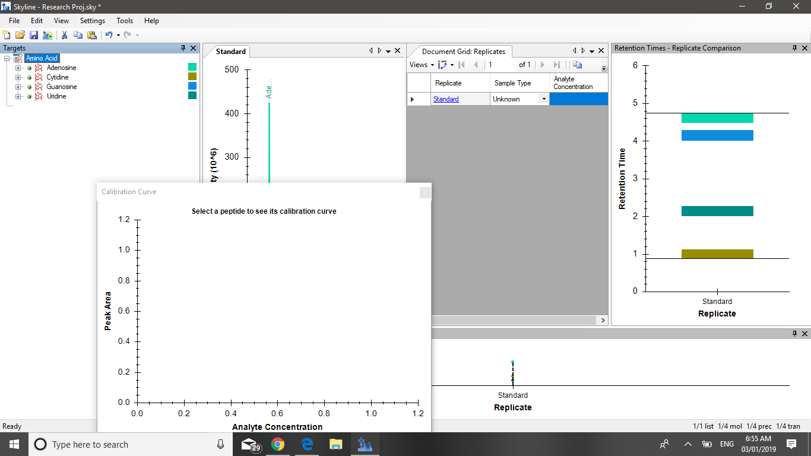Click the Cytidine olive color swatch
The image size is (811, 456).
192,77
